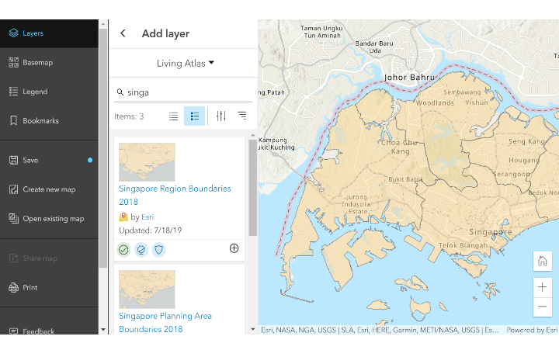
Task: Go back with the Add layer arrow
Action: tap(123, 33)
